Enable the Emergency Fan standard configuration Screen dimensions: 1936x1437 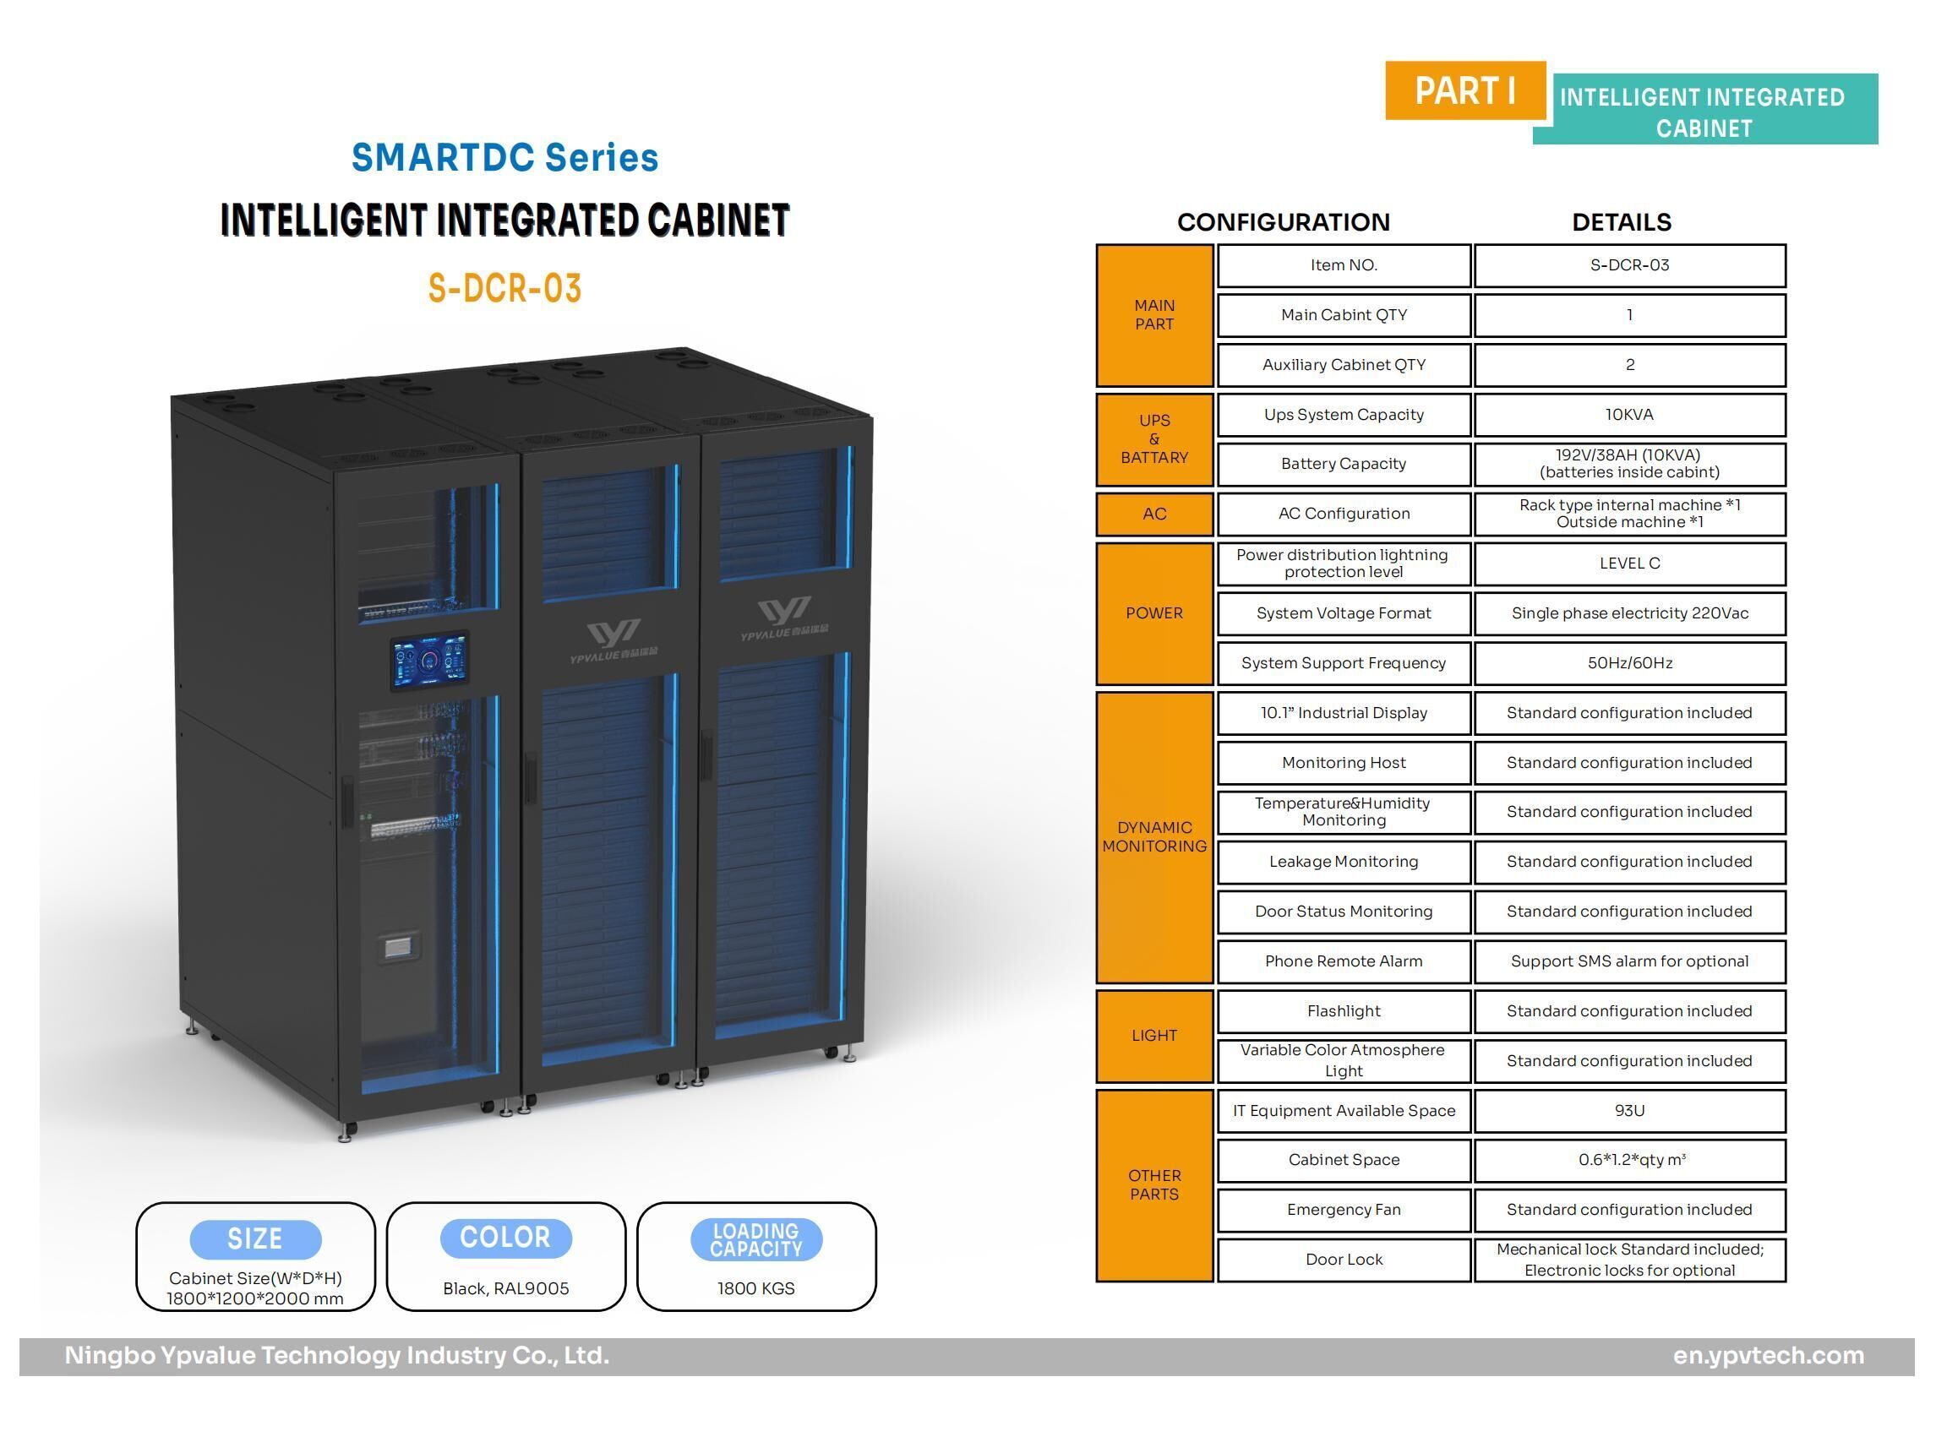pos(1628,1210)
